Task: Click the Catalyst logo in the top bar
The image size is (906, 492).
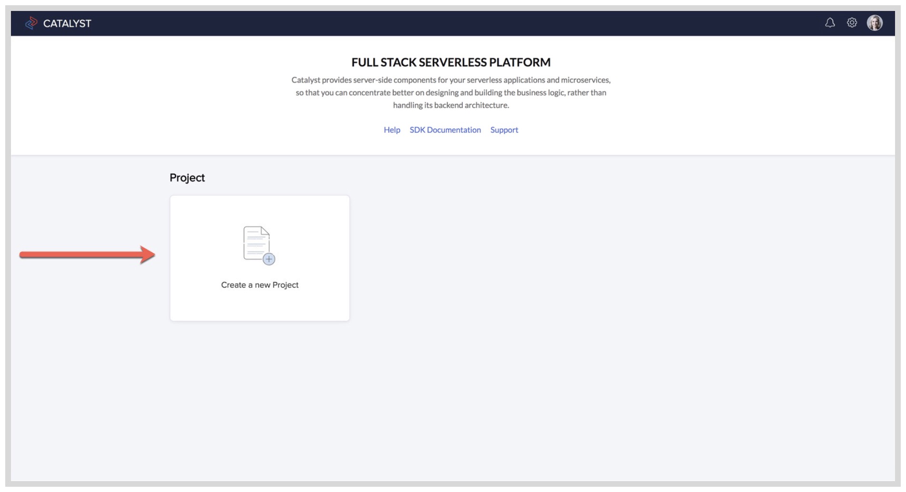Action: (32, 22)
